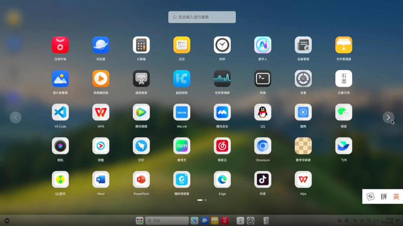The image size is (403, 226).
Task: Launch Chromium browser
Action: pyautogui.click(x=263, y=146)
